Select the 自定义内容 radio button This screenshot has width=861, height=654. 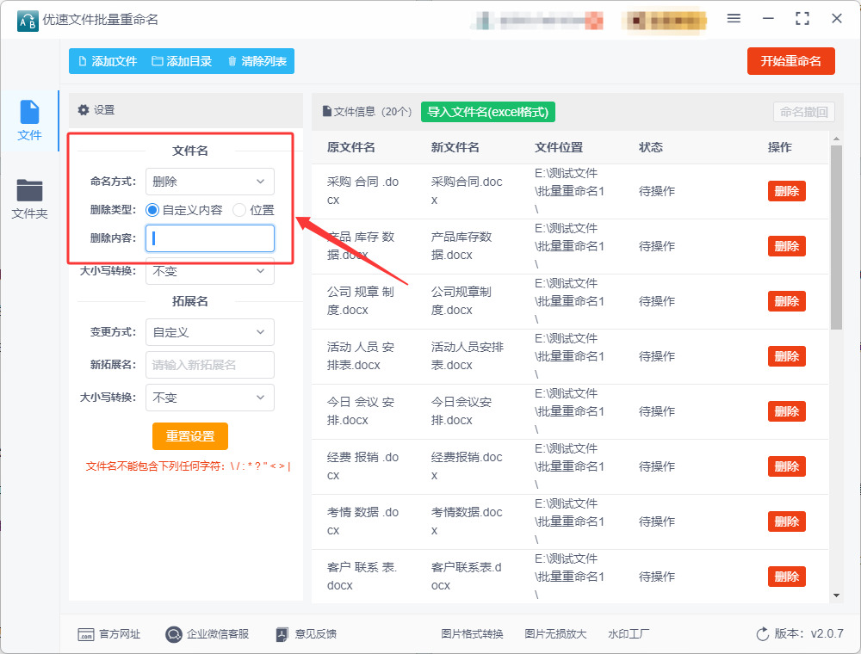[x=152, y=210]
